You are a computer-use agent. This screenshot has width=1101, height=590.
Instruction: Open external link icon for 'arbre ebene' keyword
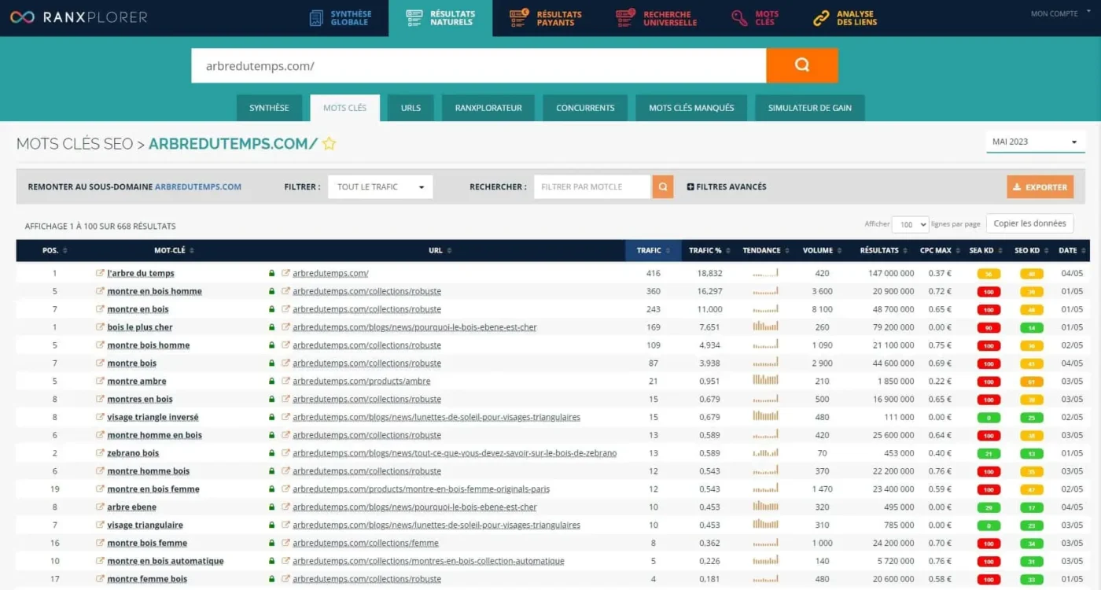100,507
